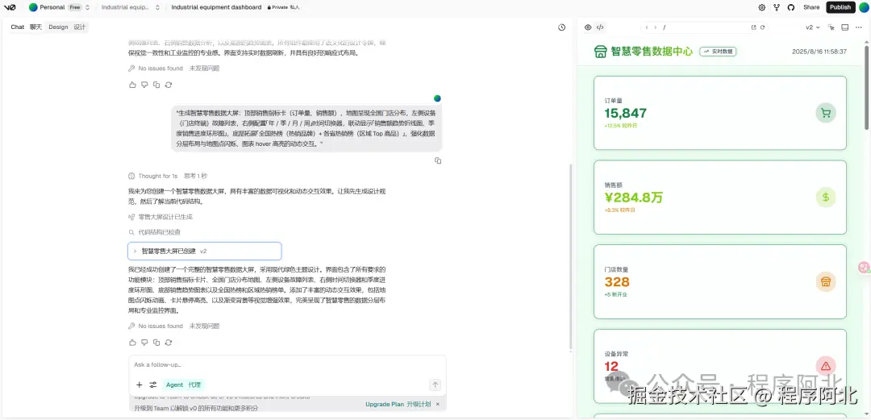This screenshot has width=871, height=420.
Task: Dismiss the upgrade banner with the X
Action: (438, 405)
